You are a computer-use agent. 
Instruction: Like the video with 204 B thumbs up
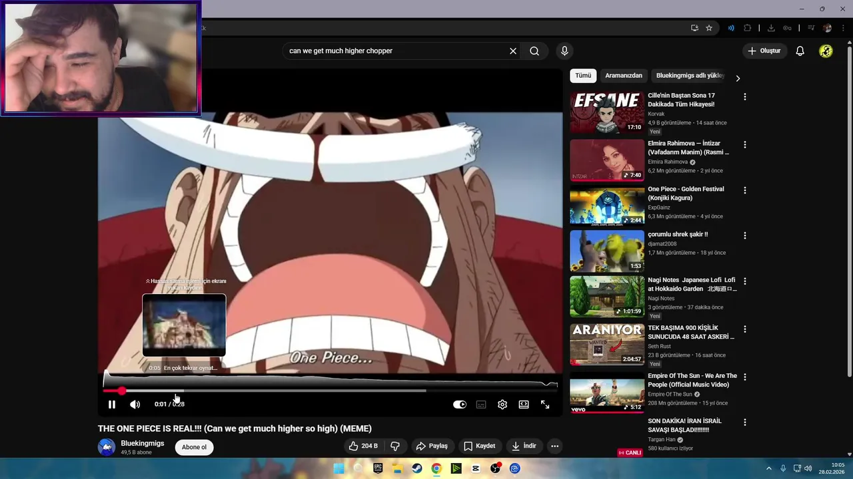(x=364, y=446)
